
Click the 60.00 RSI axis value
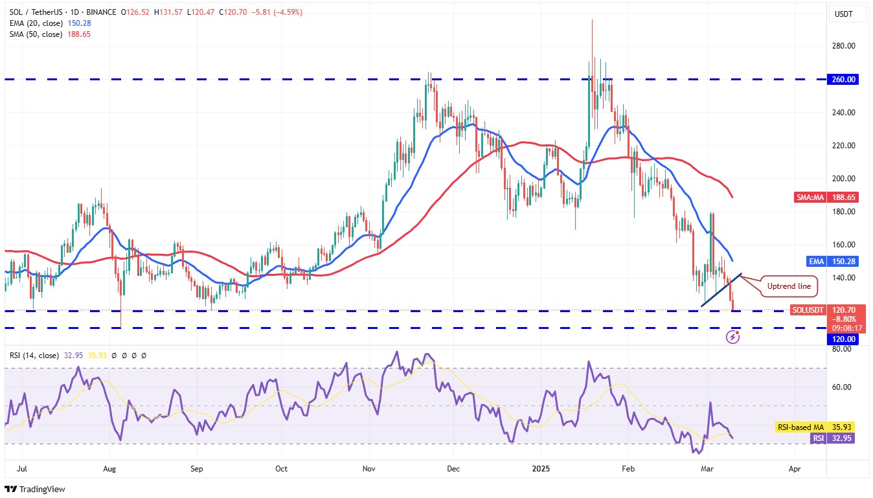point(841,387)
